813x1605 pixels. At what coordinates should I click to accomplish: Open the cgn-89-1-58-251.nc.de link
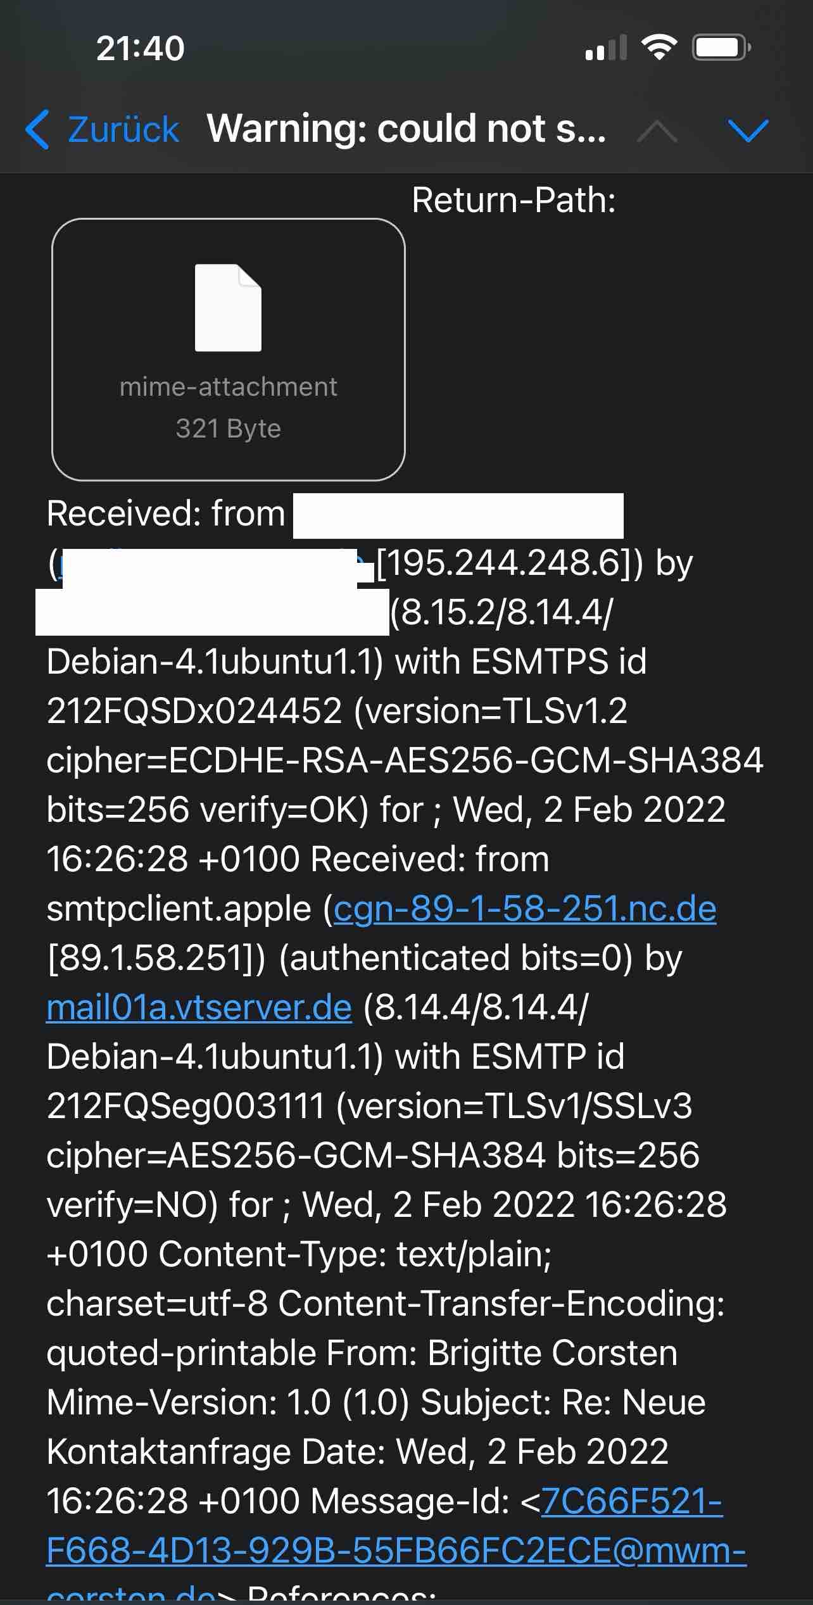tap(525, 909)
